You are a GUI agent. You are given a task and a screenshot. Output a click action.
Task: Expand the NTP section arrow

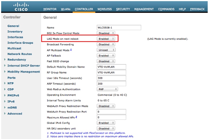coord(5,83)
